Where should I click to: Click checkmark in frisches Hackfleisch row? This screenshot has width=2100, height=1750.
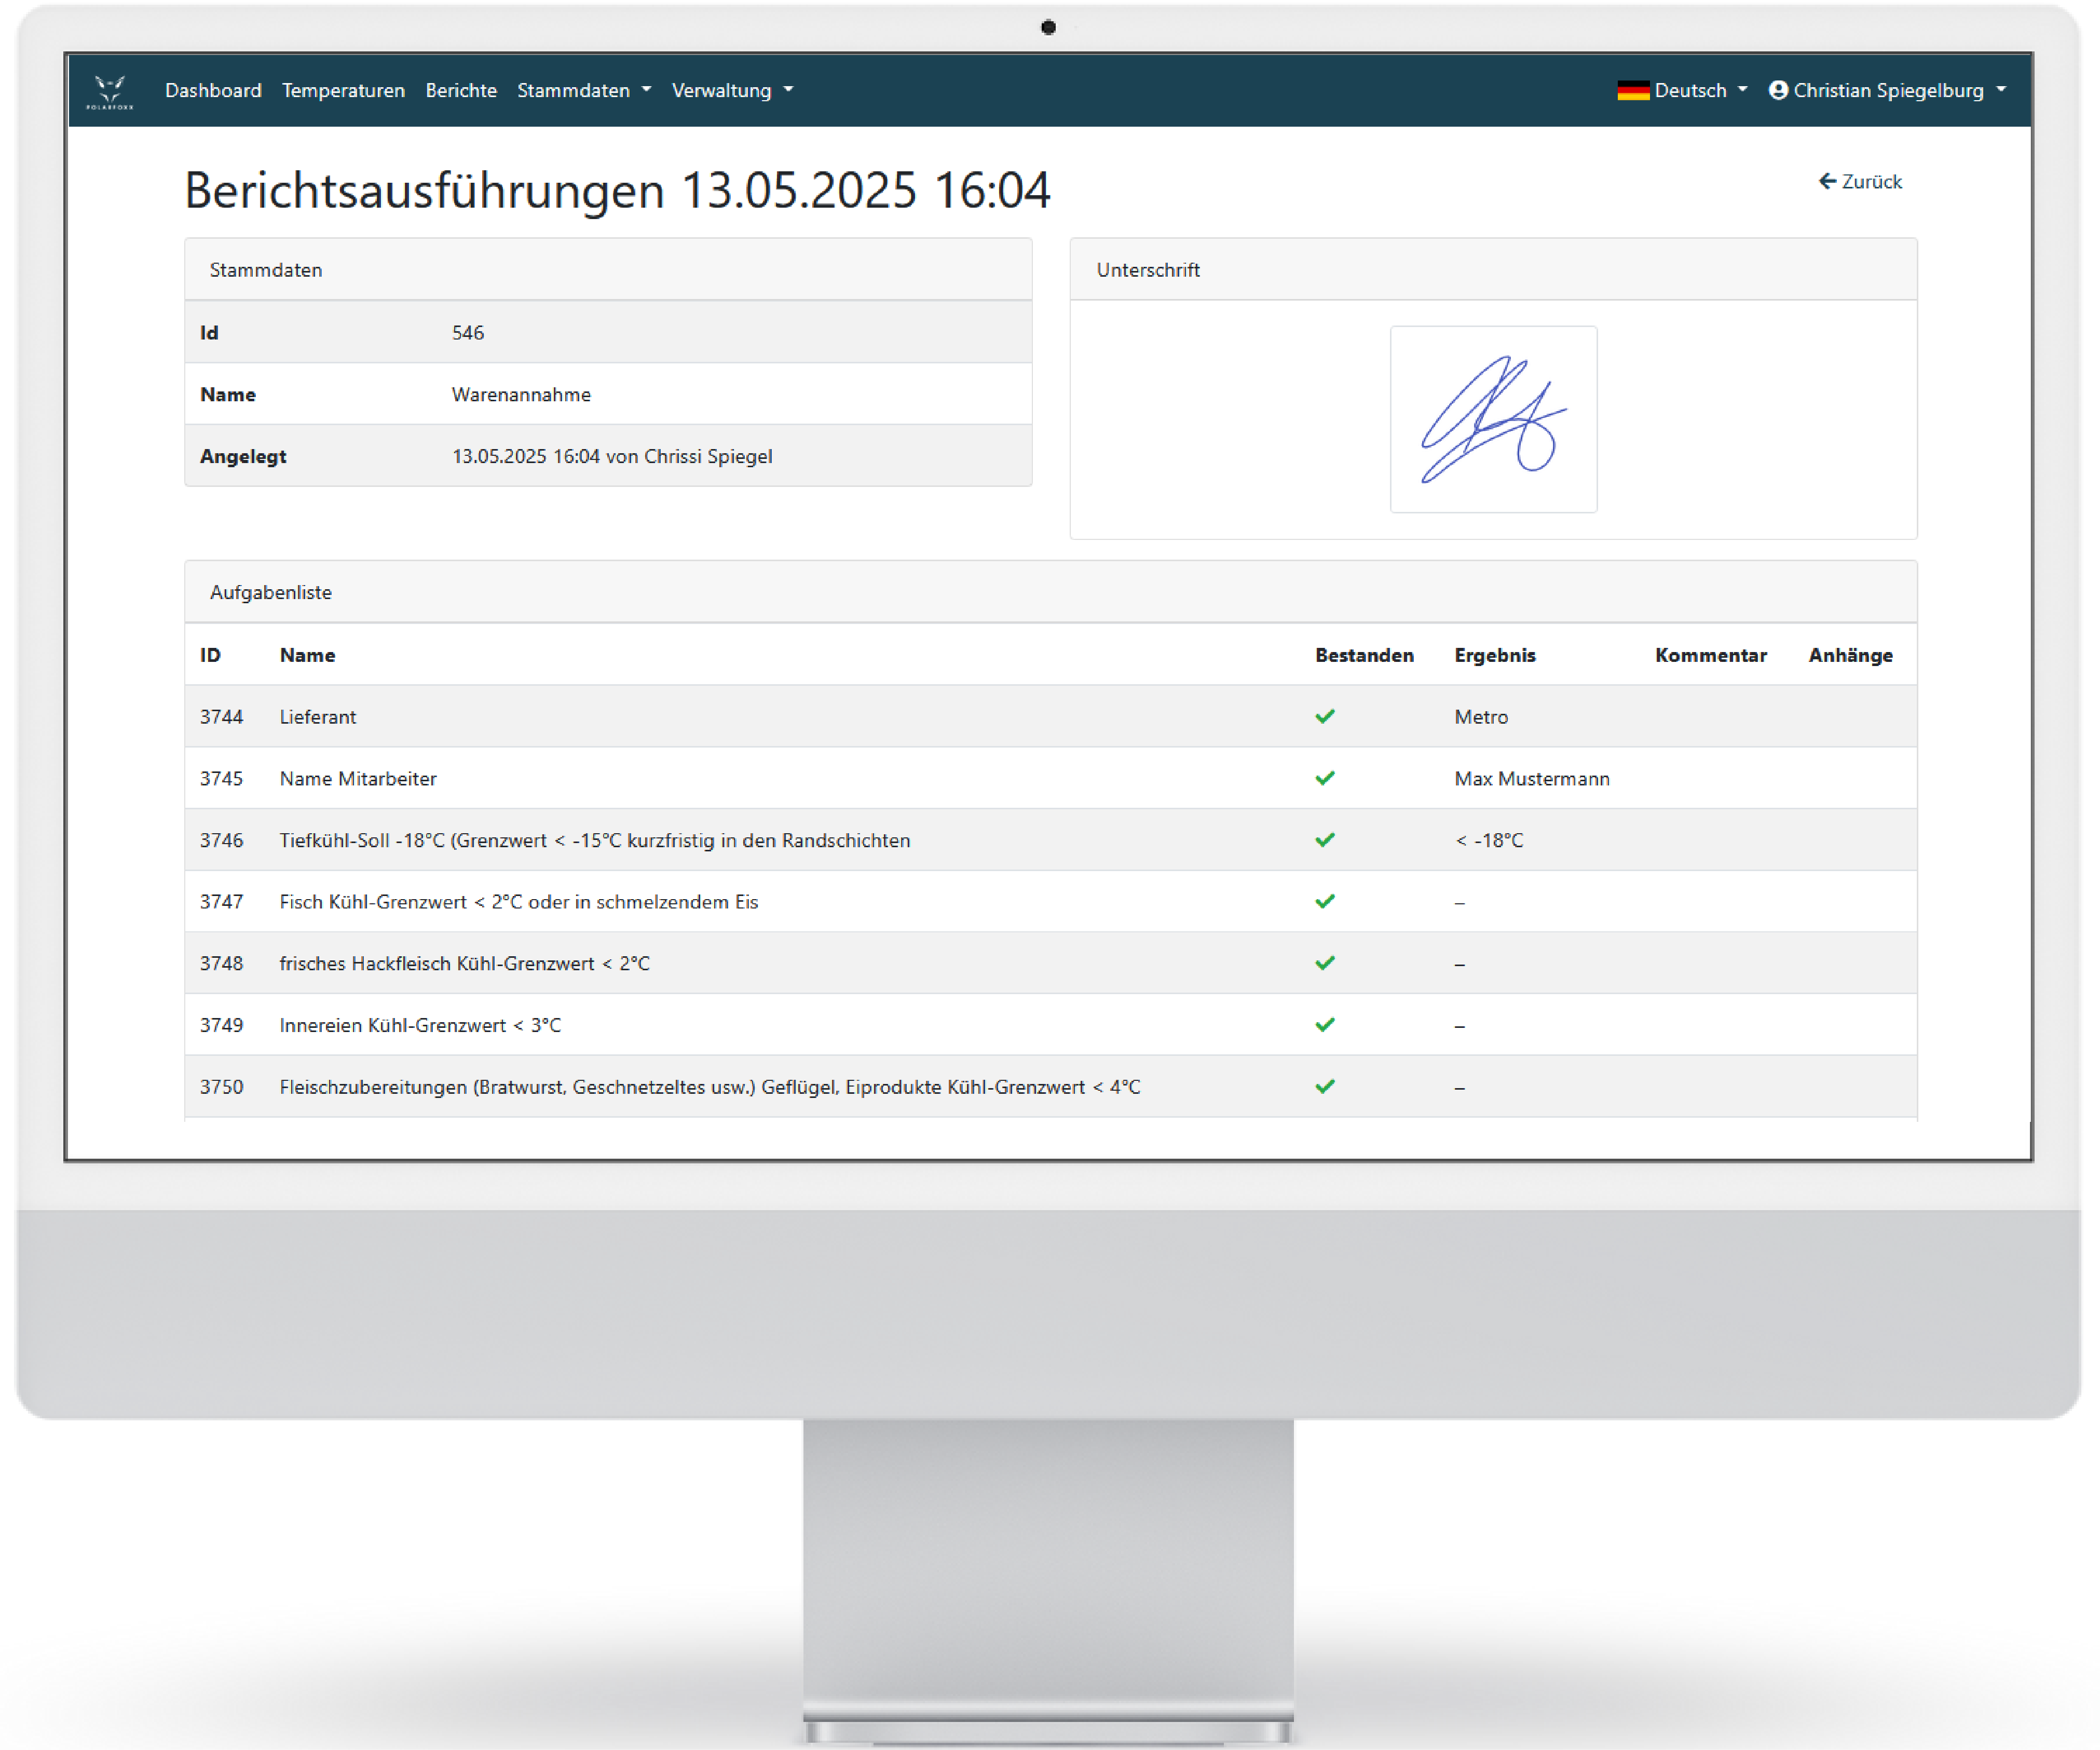click(x=1325, y=963)
